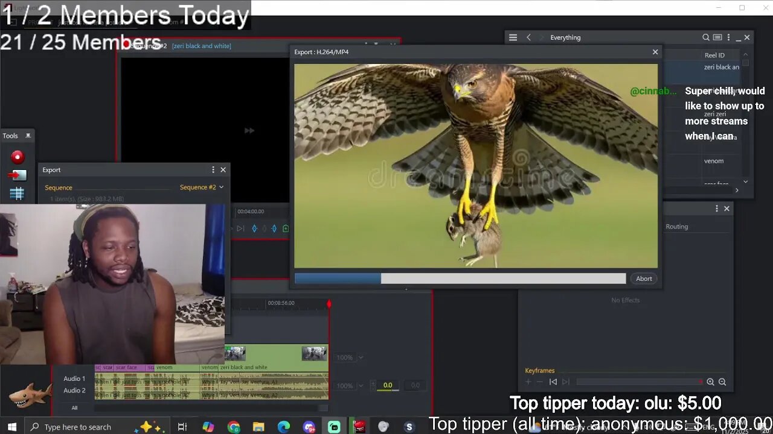Open the grid tool in Tools panel
The image size is (773, 434).
[17, 193]
